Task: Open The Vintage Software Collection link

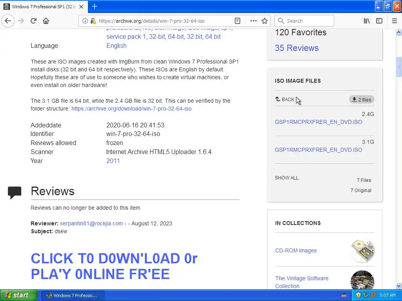Action: [x=302, y=282]
